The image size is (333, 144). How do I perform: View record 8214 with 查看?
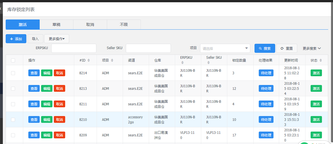click(34, 73)
